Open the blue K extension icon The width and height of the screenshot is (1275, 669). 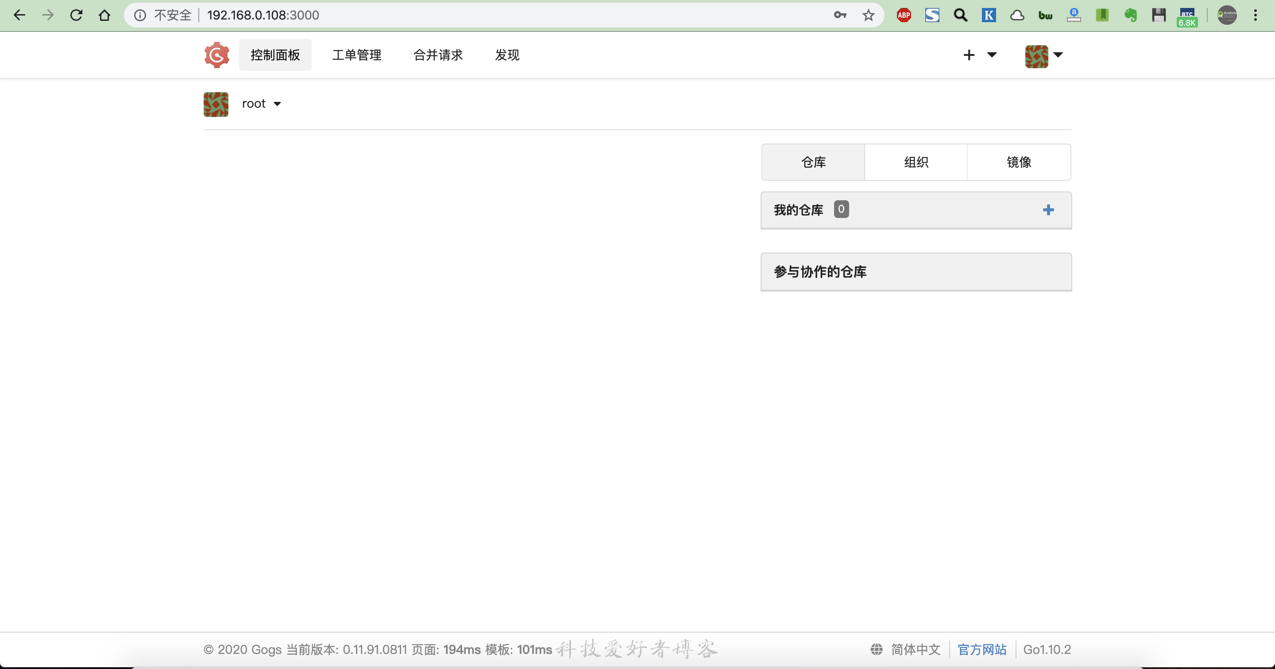pyautogui.click(x=989, y=16)
